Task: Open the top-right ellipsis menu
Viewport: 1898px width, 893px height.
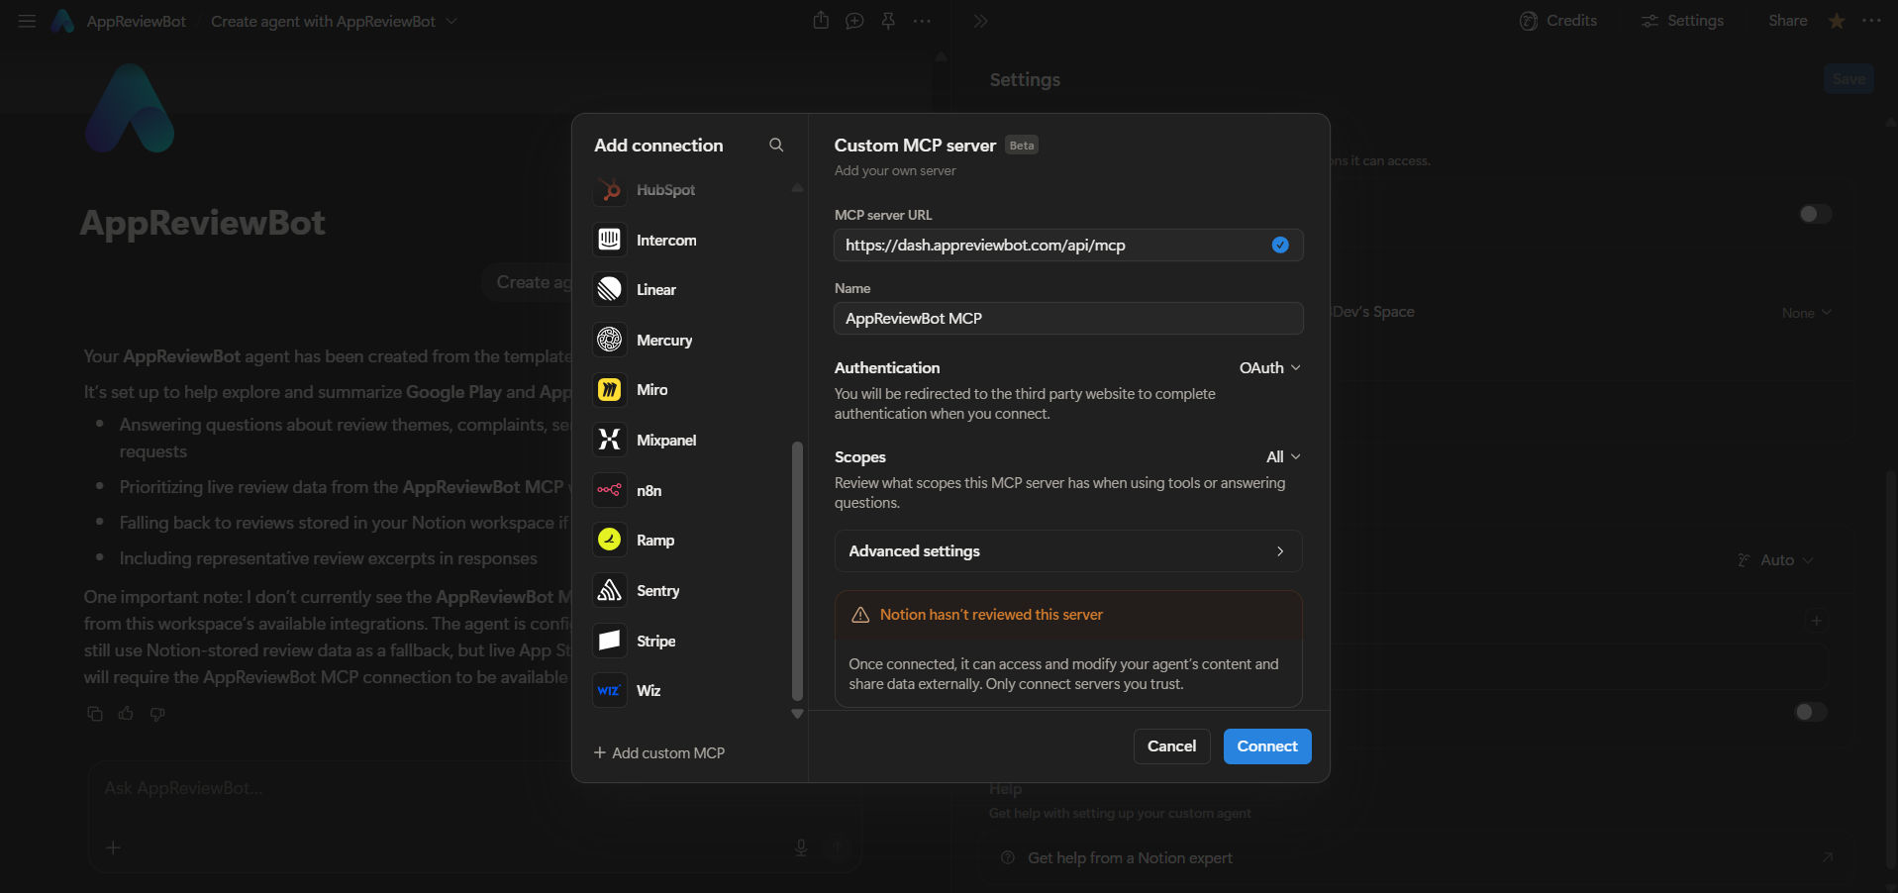Action: tap(1871, 21)
